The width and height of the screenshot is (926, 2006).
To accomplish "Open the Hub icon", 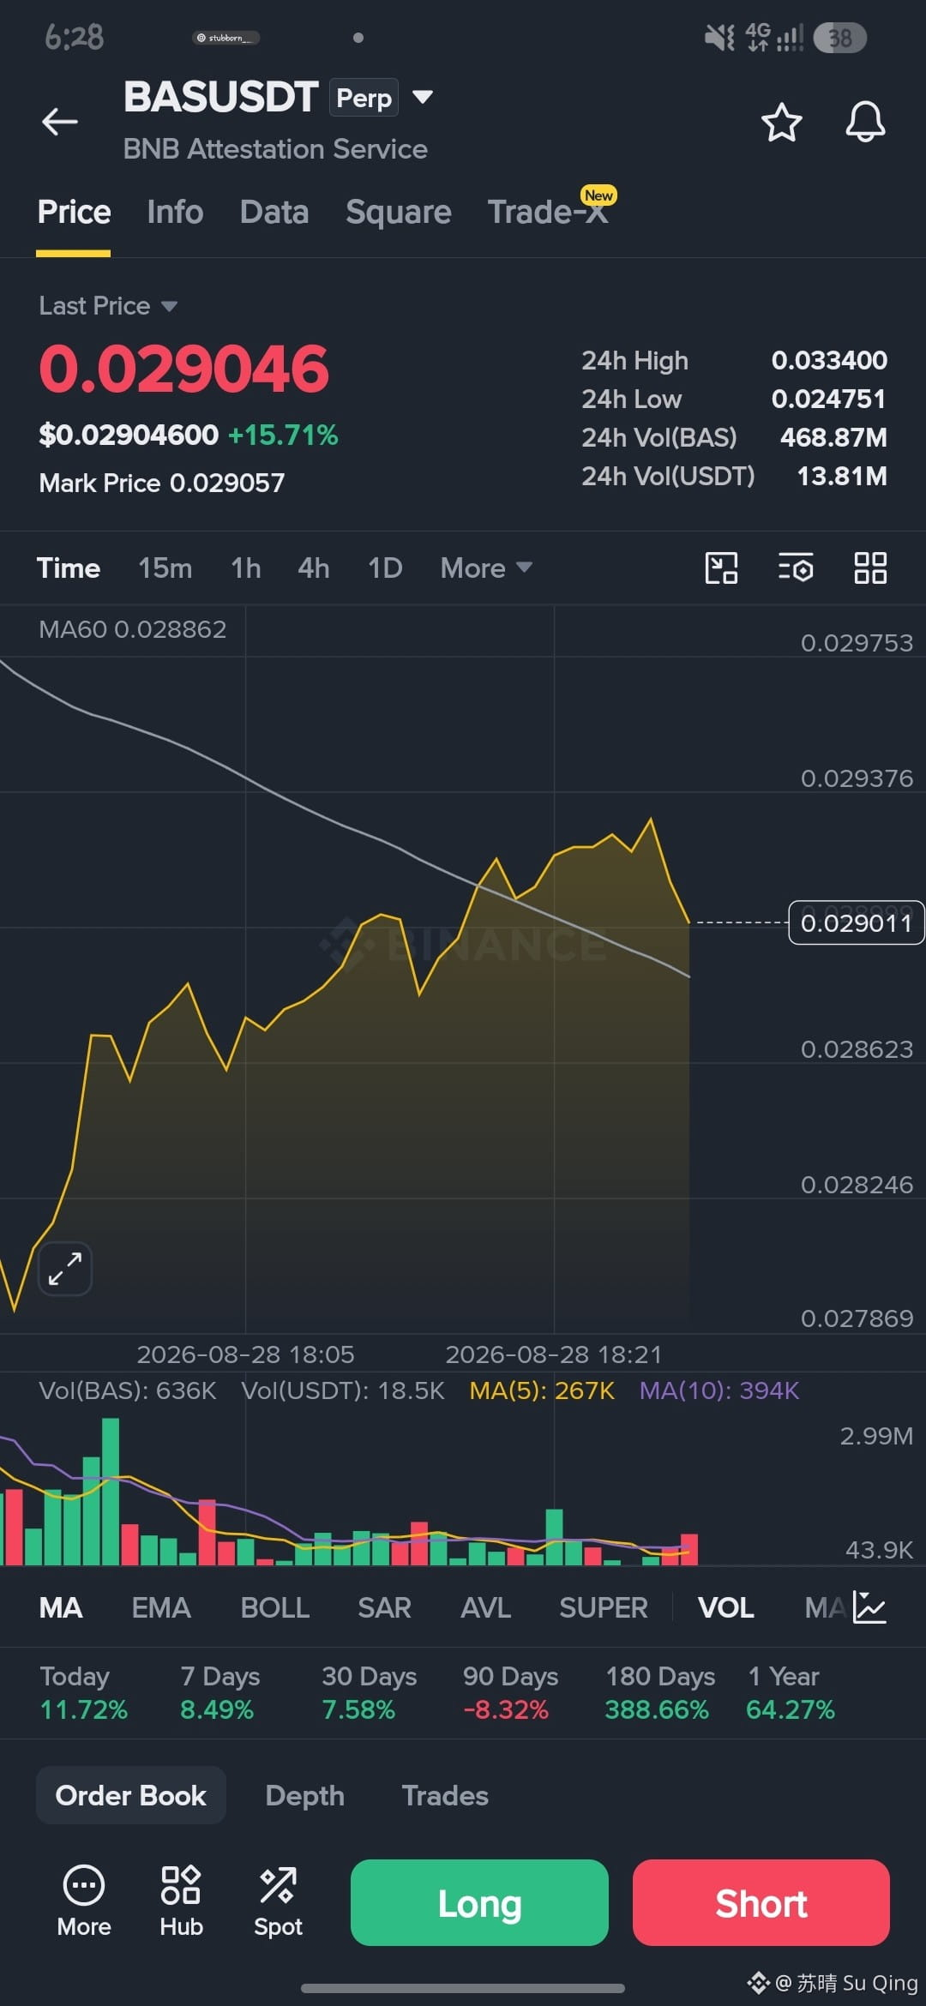I will coord(181,1901).
